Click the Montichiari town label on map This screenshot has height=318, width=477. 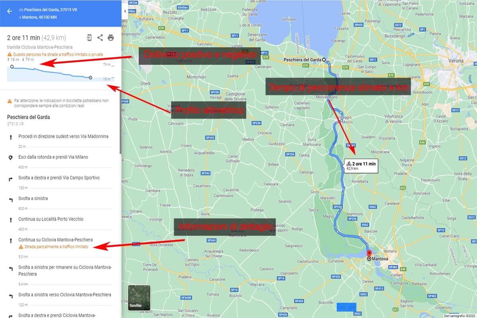tap(196, 77)
